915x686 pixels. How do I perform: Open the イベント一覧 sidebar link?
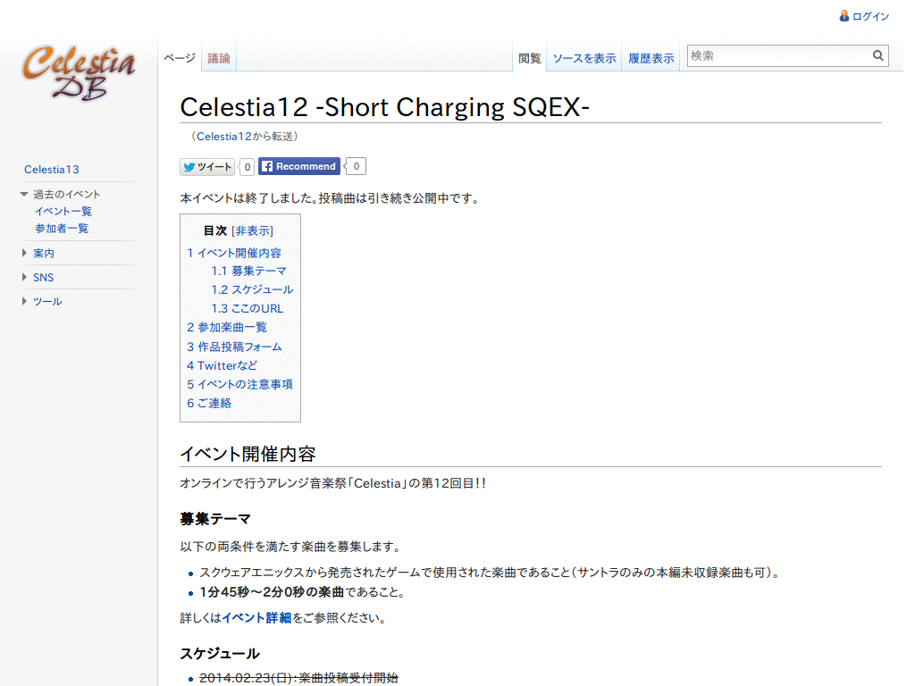click(x=63, y=211)
